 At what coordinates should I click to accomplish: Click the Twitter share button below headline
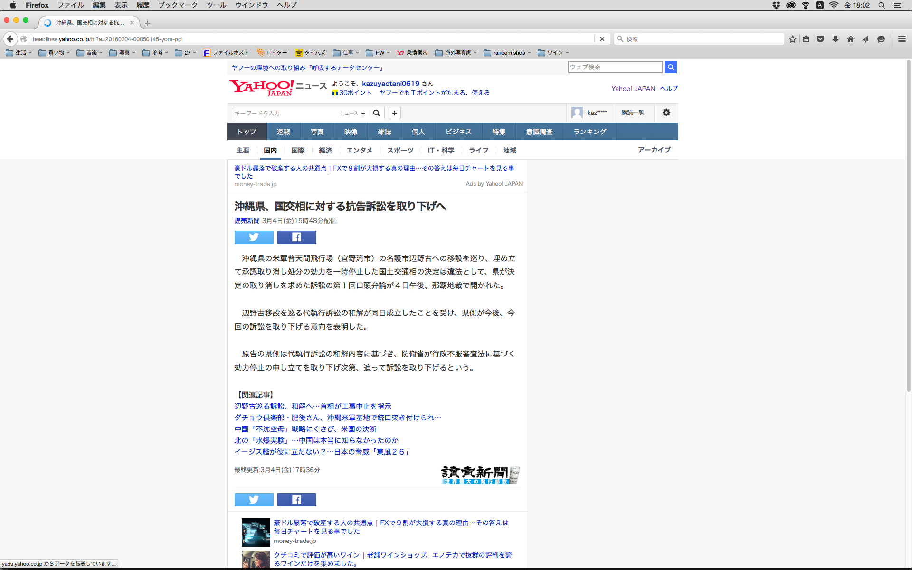coord(254,237)
